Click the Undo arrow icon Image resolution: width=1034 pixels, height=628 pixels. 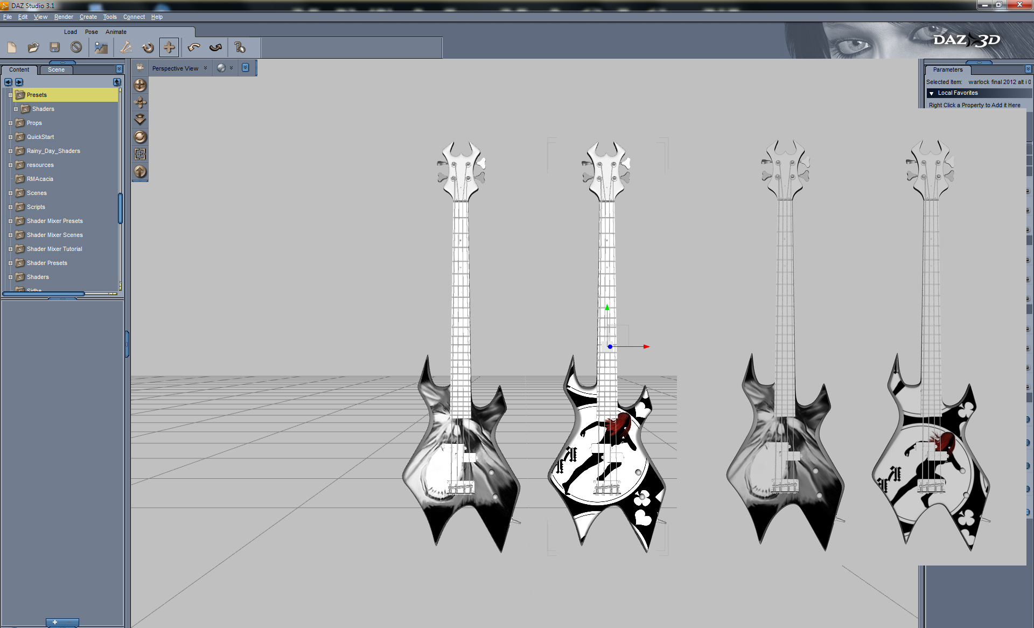pyautogui.click(x=194, y=47)
